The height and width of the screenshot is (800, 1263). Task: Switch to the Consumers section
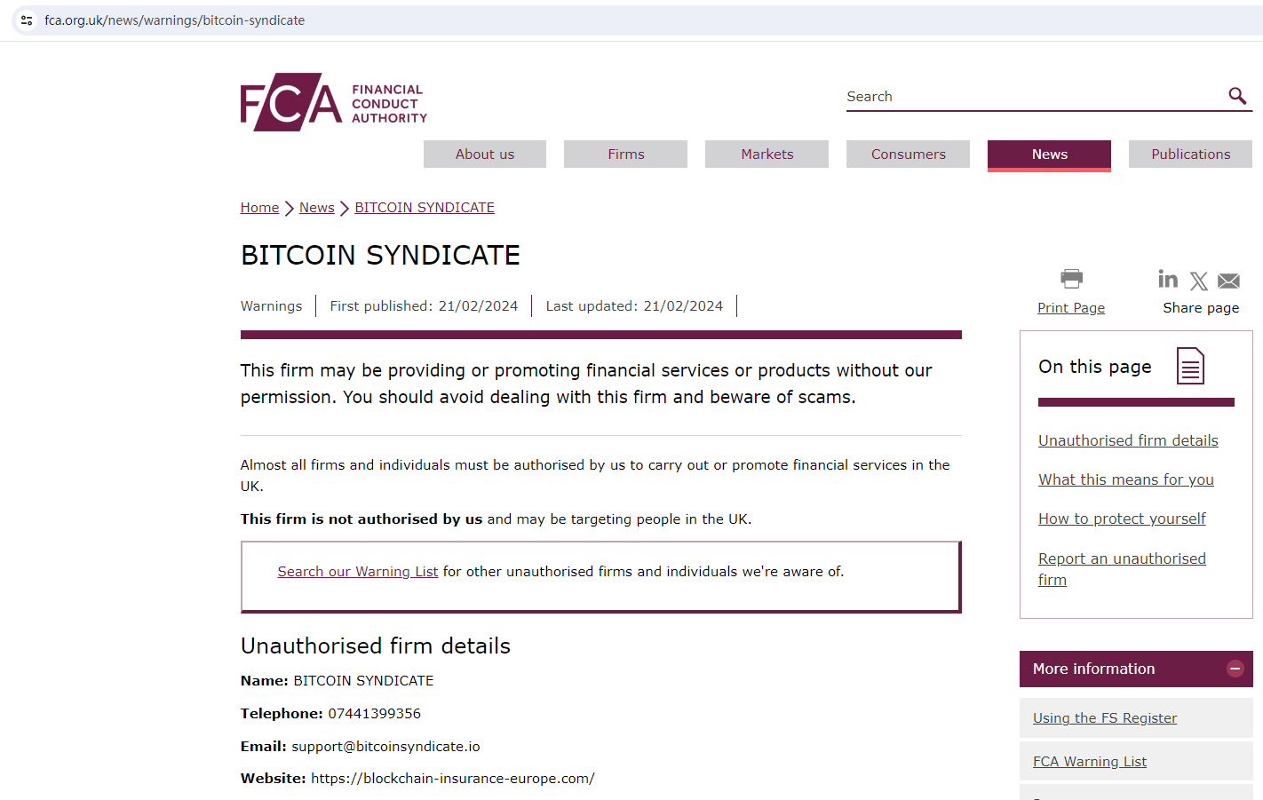(x=908, y=154)
